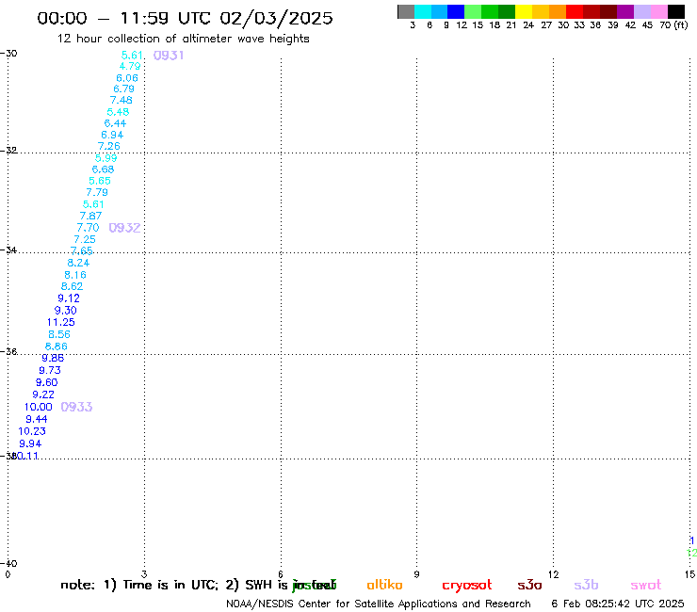Click the swot satellite legend label
This screenshot has height=612, width=697.
point(646,586)
